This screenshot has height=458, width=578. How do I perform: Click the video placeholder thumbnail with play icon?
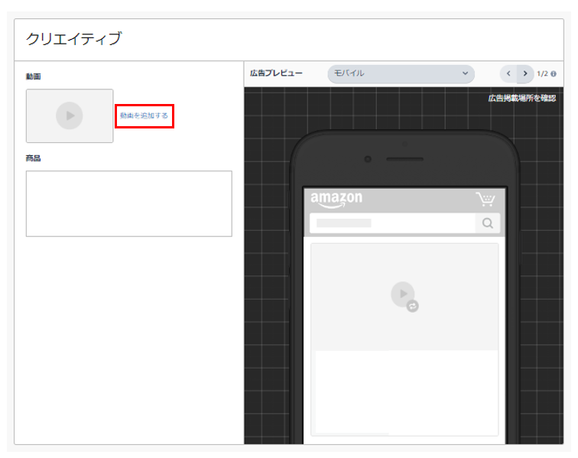[x=70, y=115]
